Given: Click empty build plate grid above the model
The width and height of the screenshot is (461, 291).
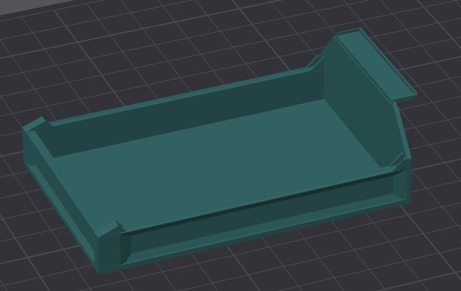Looking at the screenshot, I should 184,37.
